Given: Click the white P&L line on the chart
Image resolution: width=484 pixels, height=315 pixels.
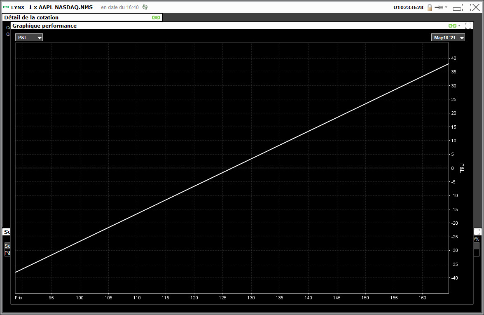Looking at the screenshot, I should click(x=232, y=168).
